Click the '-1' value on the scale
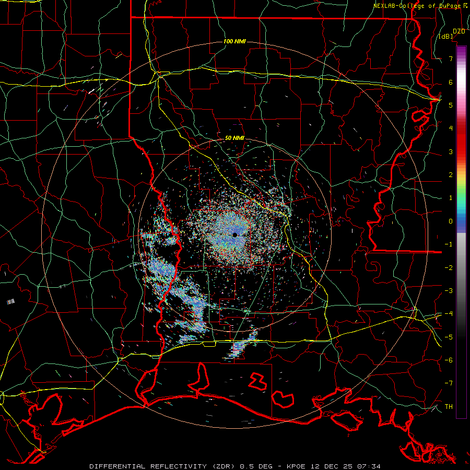470x470 pixels. (x=449, y=244)
